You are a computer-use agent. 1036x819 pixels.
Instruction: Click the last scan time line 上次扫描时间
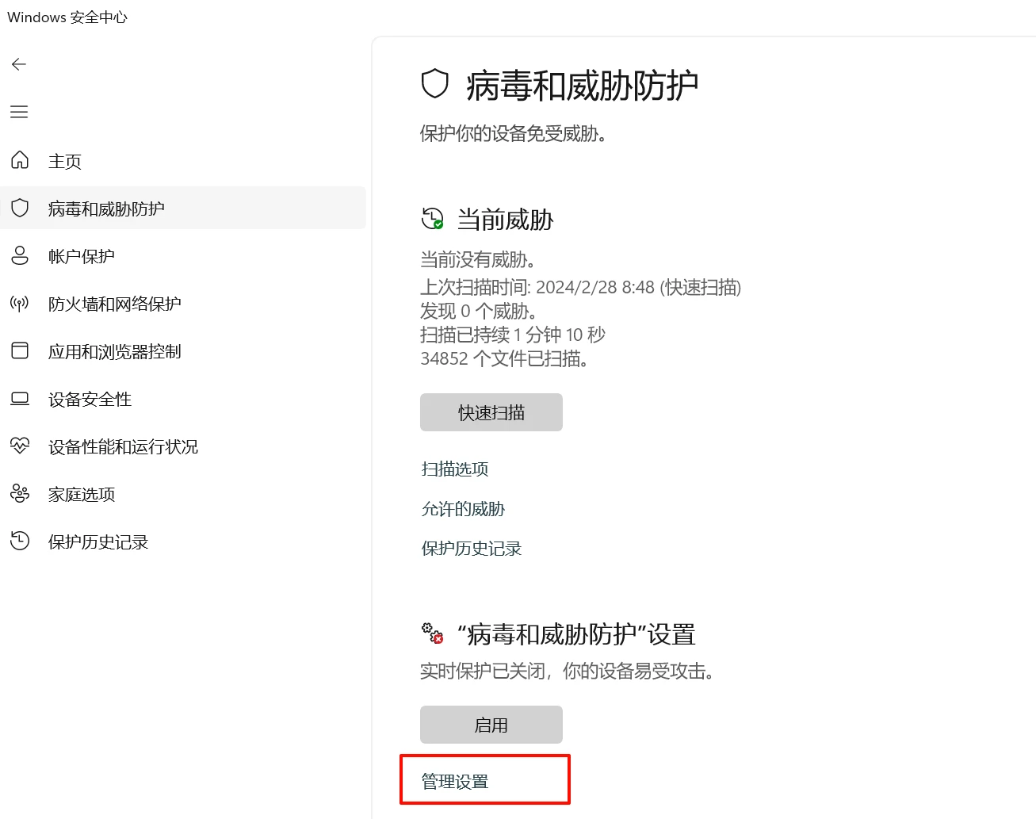[581, 287]
